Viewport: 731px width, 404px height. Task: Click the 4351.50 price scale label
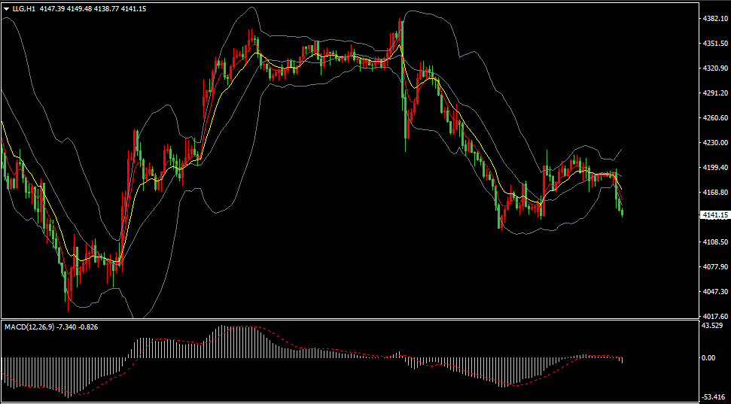[x=714, y=44]
